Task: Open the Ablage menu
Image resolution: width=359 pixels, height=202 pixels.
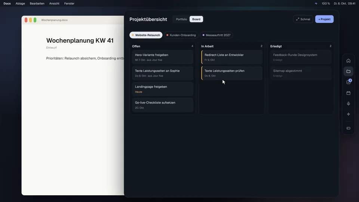Action: coord(20,3)
